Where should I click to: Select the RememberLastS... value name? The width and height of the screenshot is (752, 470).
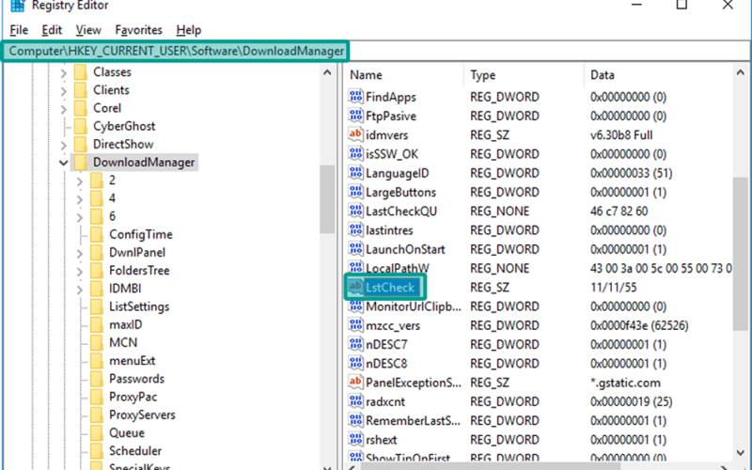[413, 420]
